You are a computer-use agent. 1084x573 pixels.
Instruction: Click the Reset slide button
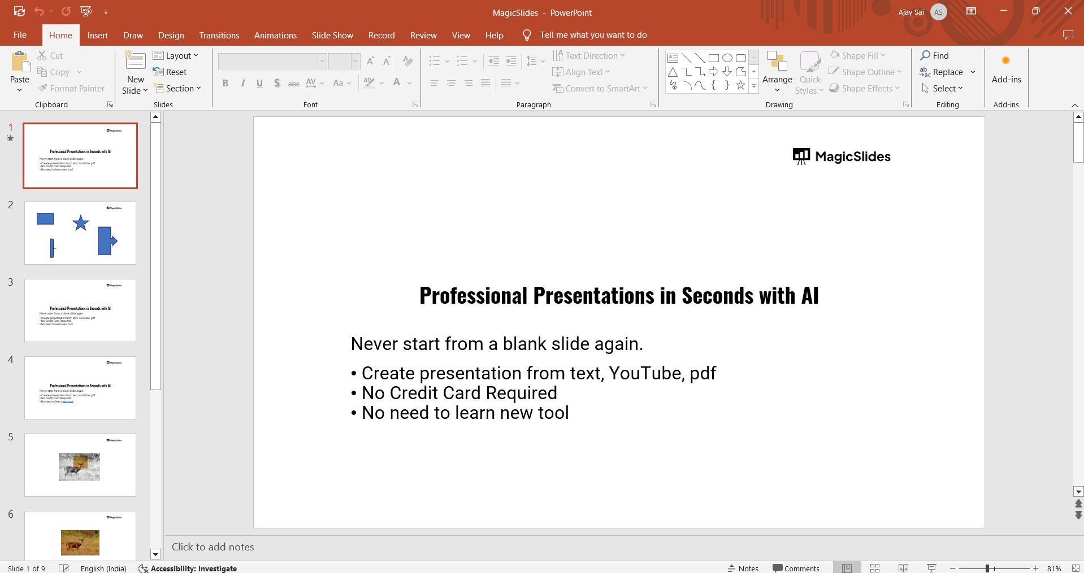[170, 72]
